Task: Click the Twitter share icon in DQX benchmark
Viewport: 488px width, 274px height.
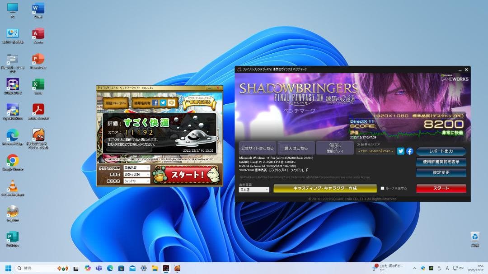Action: pyautogui.click(x=163, y=102)
